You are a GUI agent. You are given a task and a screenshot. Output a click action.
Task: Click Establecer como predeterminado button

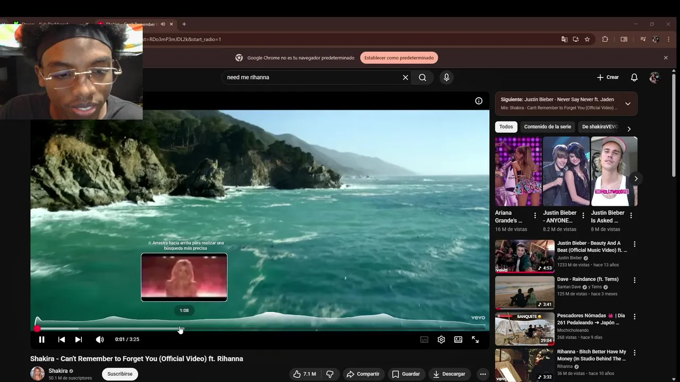click(399, 58)
